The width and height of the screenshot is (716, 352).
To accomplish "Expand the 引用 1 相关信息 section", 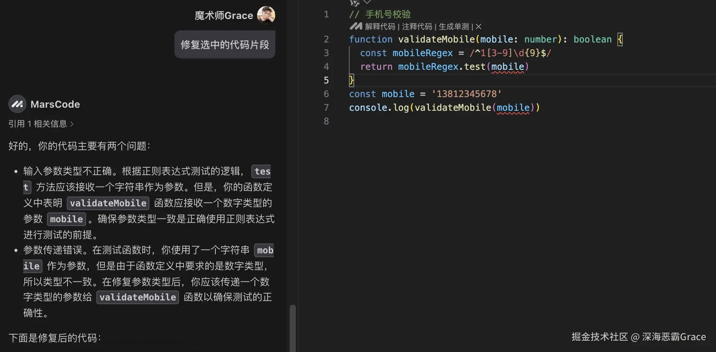I will 41,124.
